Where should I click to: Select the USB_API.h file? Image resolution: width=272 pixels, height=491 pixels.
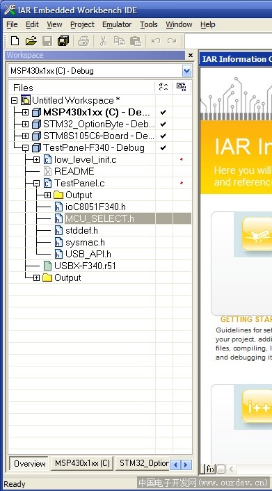88,254
